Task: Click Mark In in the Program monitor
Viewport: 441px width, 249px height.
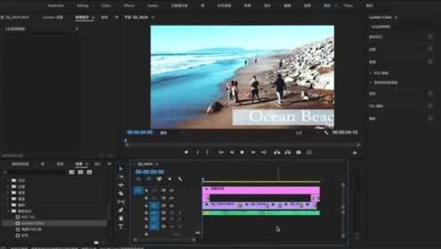Action: (198, 152)
